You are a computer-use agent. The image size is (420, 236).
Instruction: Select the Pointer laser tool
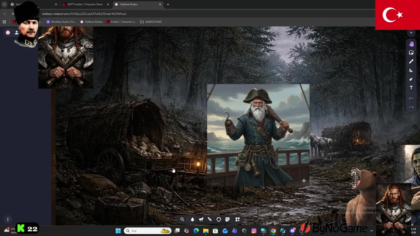click(411, 53)
